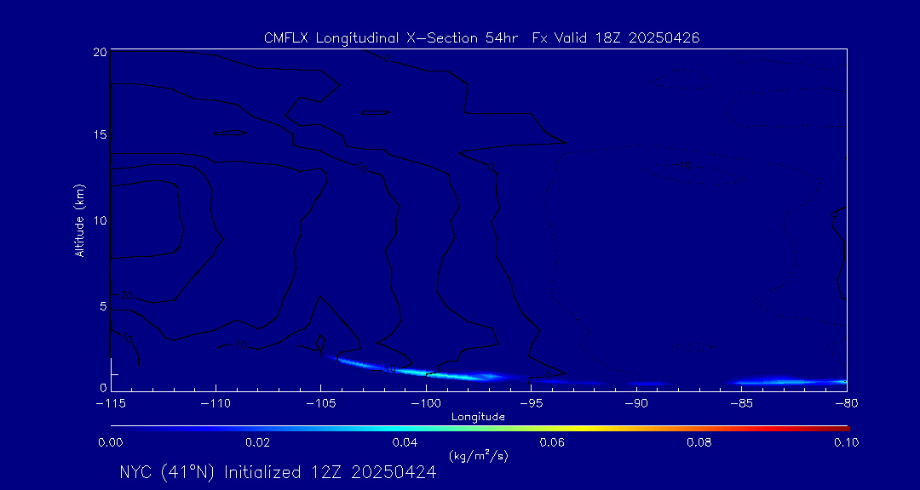Click the '0.02' color scale label
This screenshot has width=920, height=490.
coord(257,442)
